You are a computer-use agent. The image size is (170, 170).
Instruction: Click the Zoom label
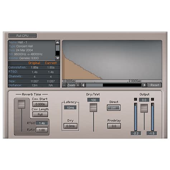pos(71,85)
